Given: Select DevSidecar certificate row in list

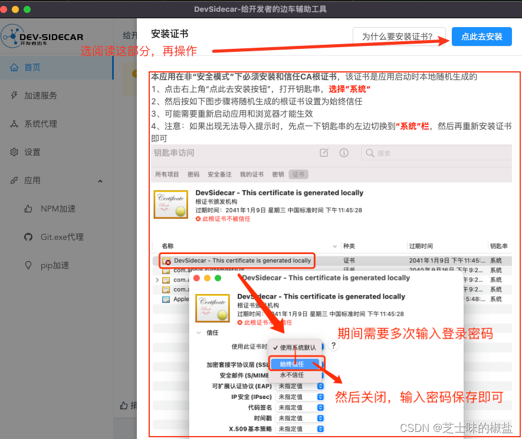Looking at the screenshot, I should tap(332, 260).
